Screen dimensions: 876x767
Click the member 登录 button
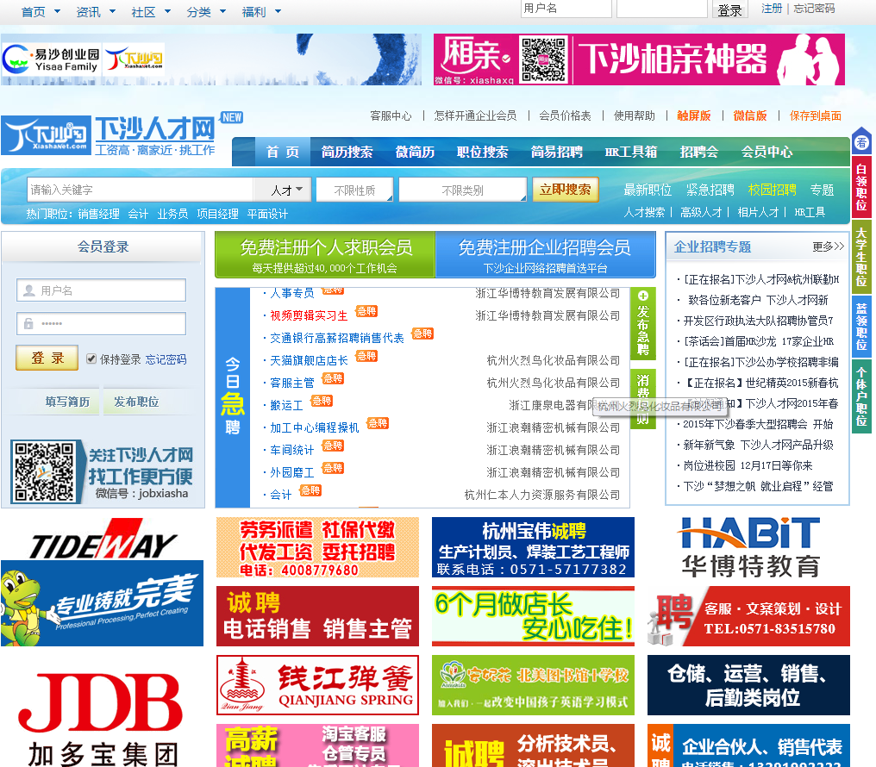pyautogui.click(x=47, y=358)
